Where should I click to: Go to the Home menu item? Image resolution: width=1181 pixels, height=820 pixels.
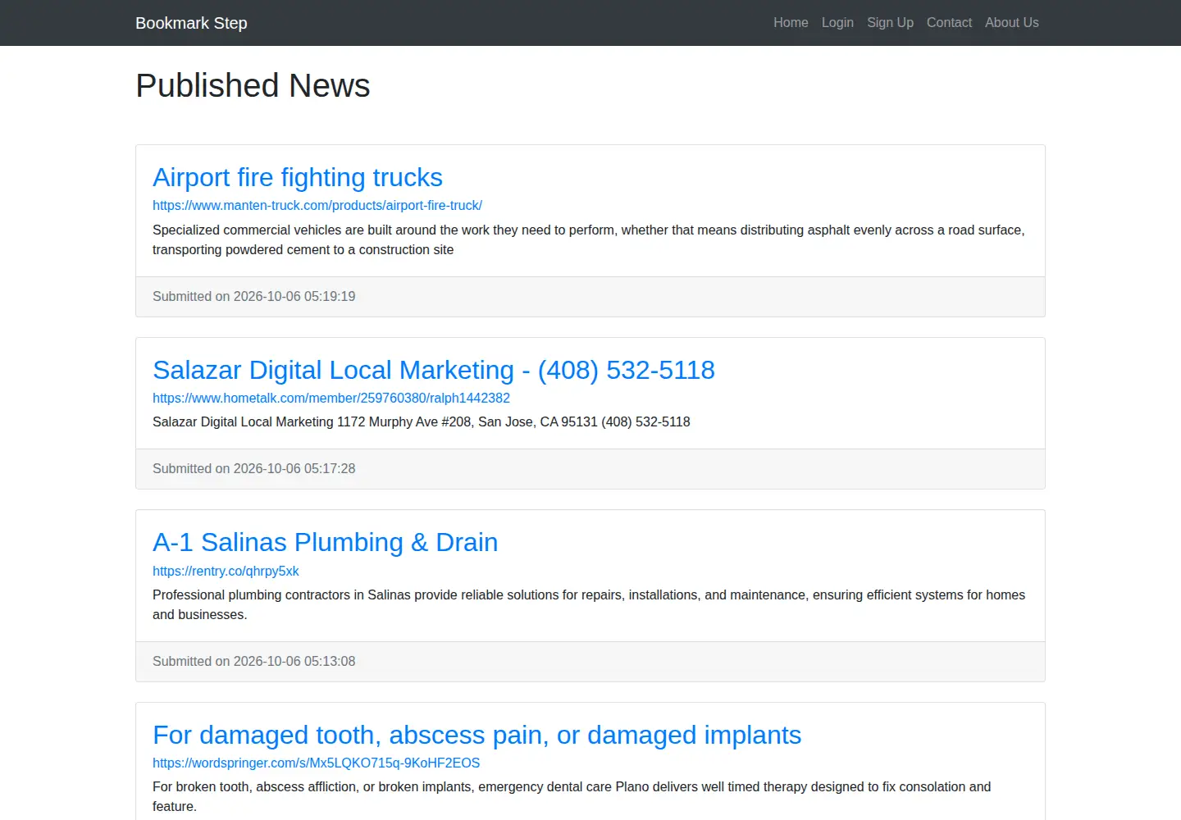(x=791, y=23)
